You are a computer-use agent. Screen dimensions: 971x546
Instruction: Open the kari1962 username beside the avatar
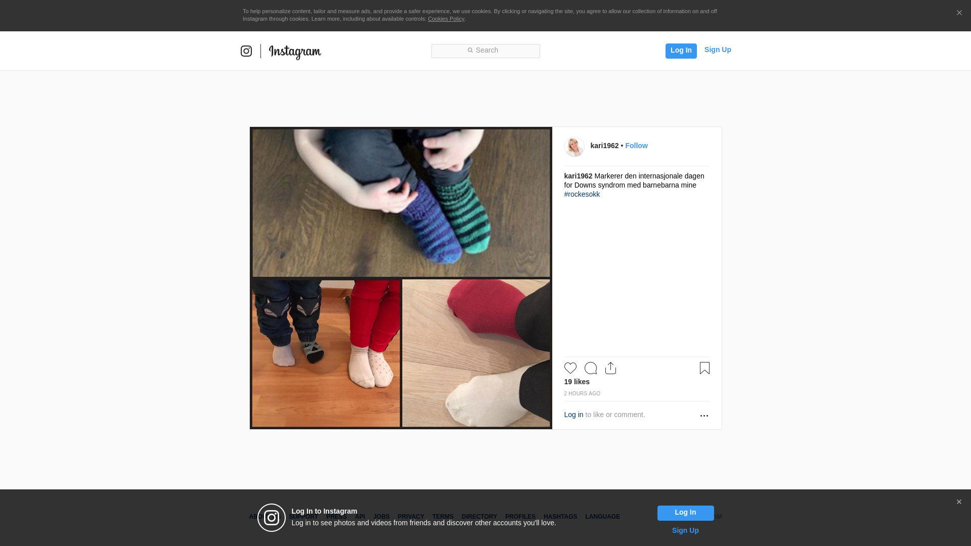[604, 146]
